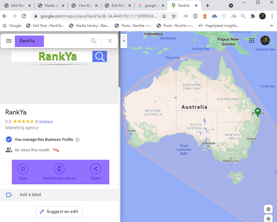Click the cloud extension icon
277x222 pixels.
pos(214,16)
